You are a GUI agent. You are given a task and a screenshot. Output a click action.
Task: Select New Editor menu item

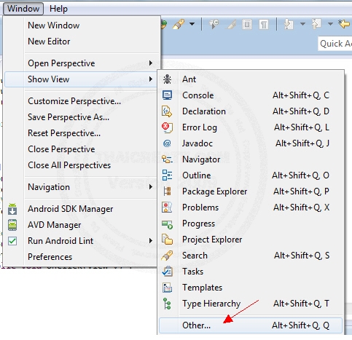coord(82,41)
